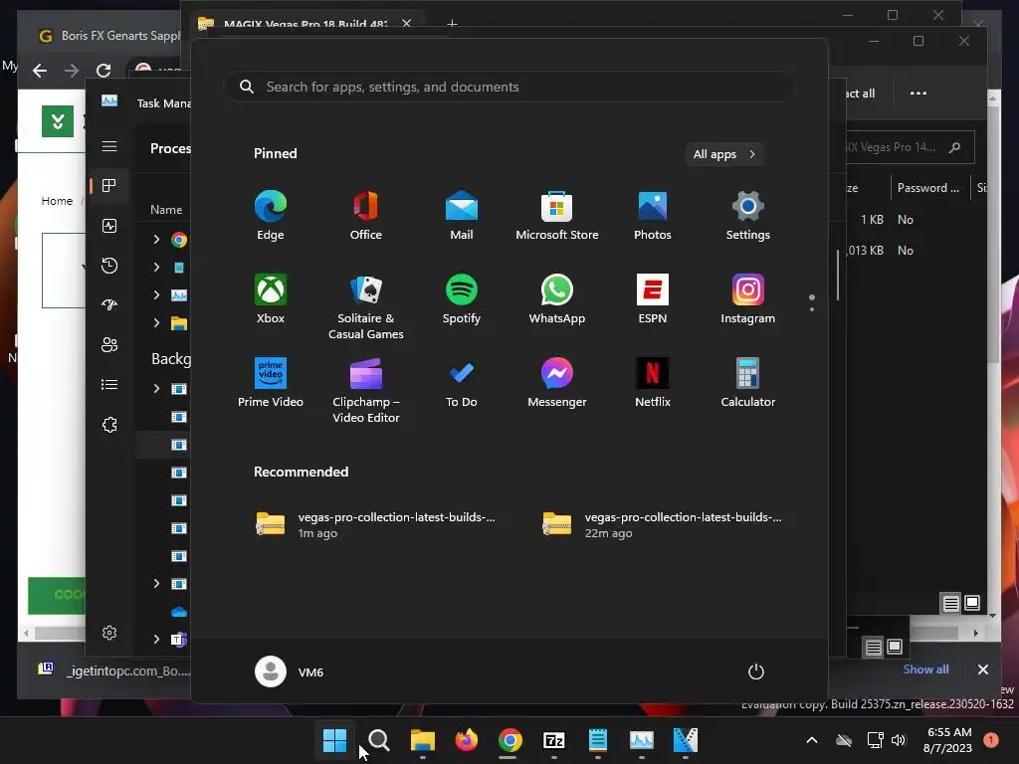Open the Calculator app

748,383
